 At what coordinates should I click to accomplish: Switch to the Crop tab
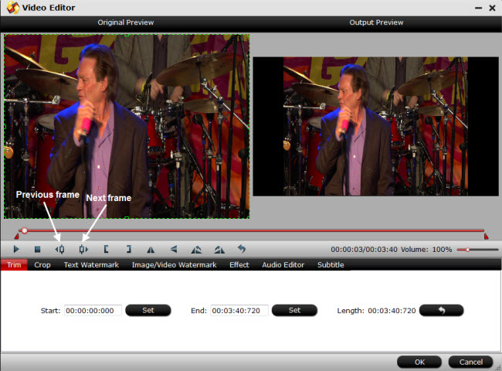pos(42,265)
